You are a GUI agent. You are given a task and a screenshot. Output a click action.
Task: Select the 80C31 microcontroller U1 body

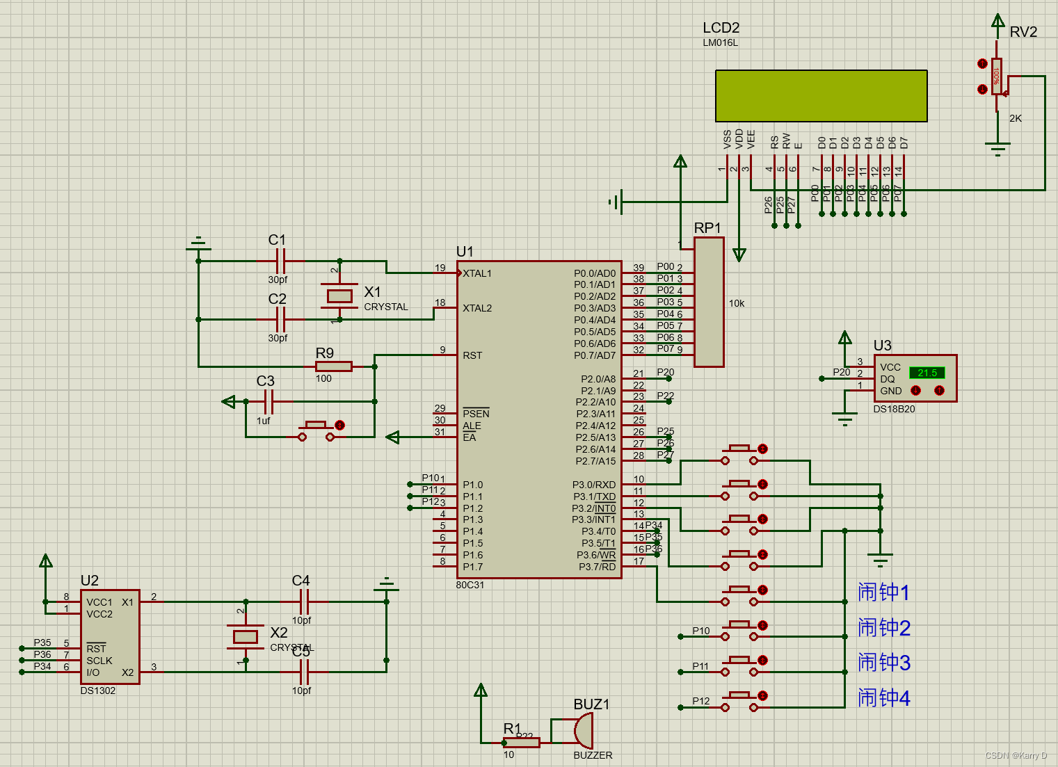[539, 419]
